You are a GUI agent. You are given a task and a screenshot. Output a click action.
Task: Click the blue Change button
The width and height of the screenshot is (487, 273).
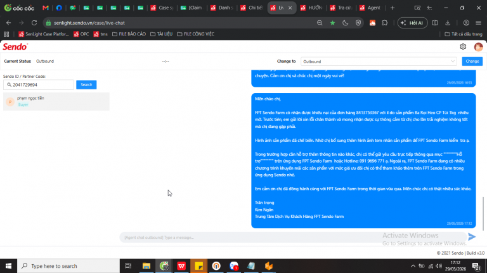(x=472, y=61)
